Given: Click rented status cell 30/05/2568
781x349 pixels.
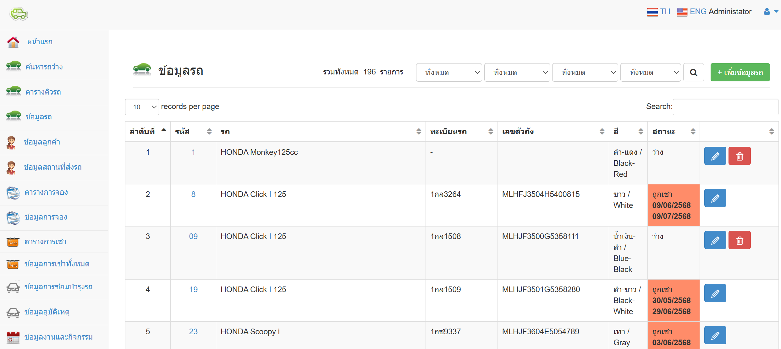Looking at the screenshot, I should 674,300.
